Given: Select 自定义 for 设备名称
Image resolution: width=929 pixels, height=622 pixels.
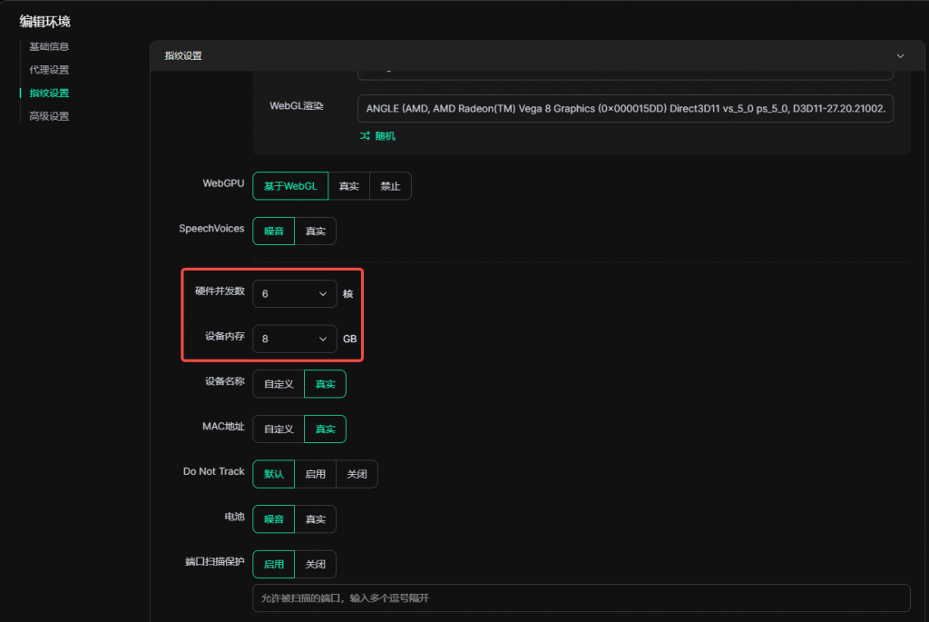Looking at the screenshot, I should (x=279, y=384).
